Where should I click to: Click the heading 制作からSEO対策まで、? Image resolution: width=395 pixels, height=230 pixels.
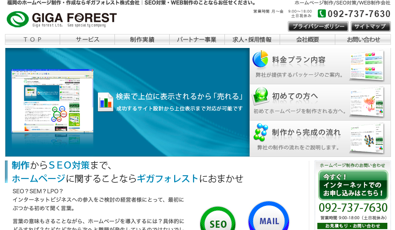click(62, 165)
